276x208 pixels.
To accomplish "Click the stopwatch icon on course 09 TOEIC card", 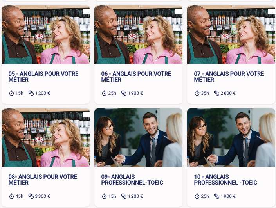I will click(104, 196).
